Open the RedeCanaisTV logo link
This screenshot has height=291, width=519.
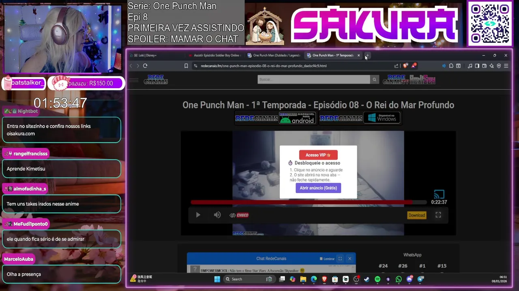(396, 80)
